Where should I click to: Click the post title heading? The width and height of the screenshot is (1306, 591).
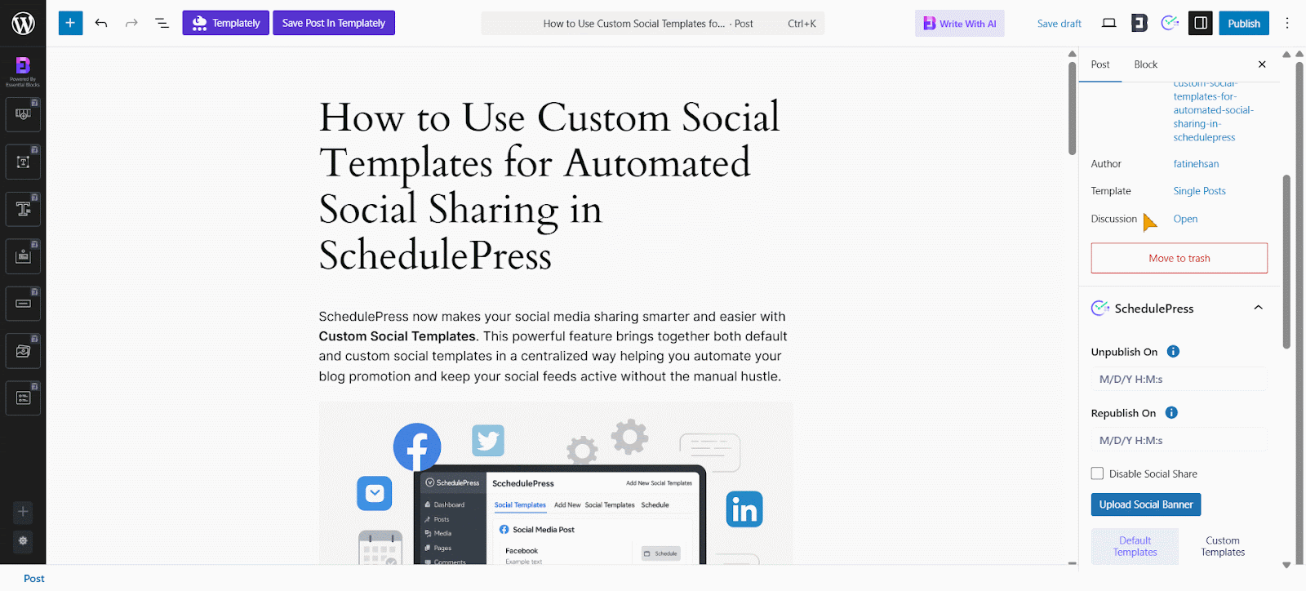coord(552,186)
